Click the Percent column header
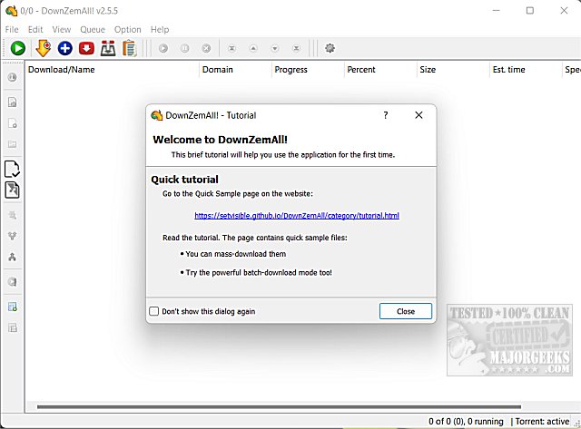This screenshot has width=581, height=429. click(381, 70)
